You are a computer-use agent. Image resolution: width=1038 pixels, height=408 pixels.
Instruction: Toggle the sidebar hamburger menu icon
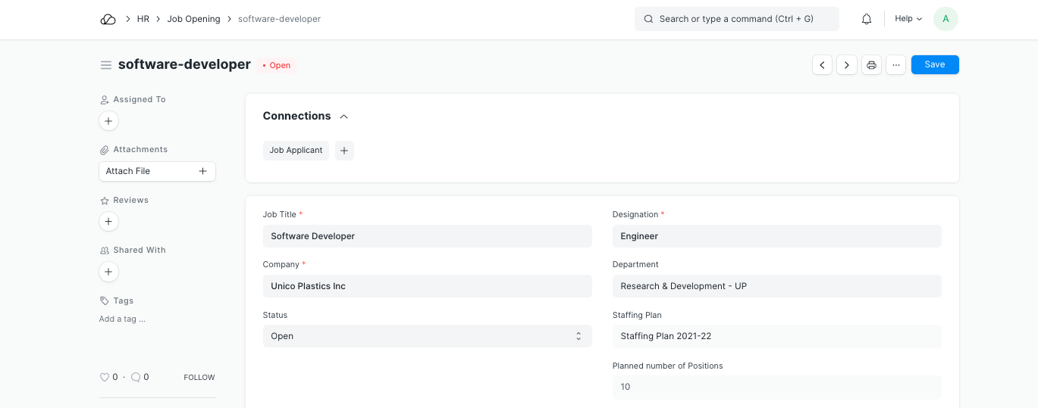point(106,65)
